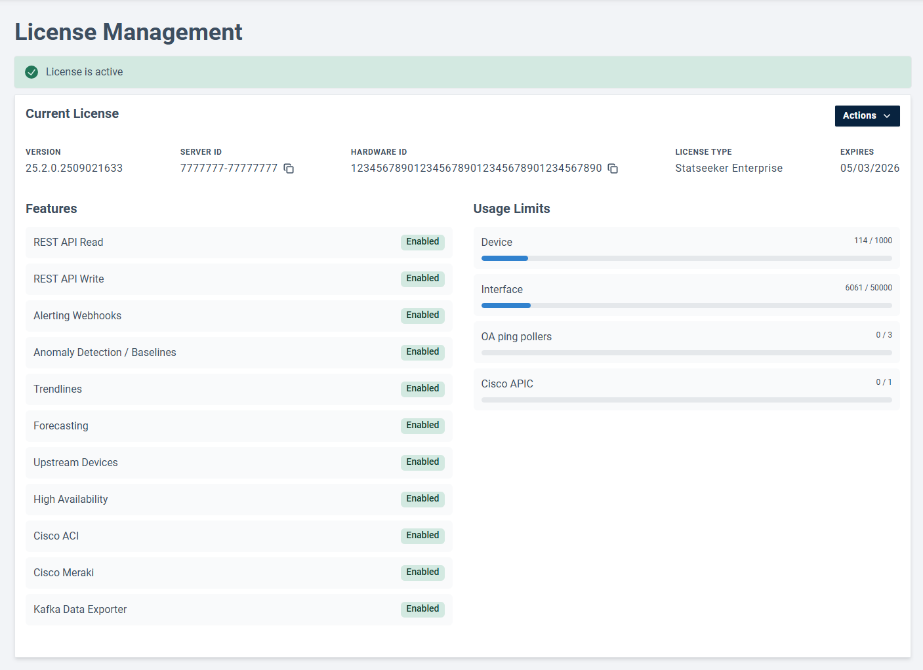Screen dimensions: 923x670
Task: Click the OA ping pollers usage bar
Action: tap(686, 353)
